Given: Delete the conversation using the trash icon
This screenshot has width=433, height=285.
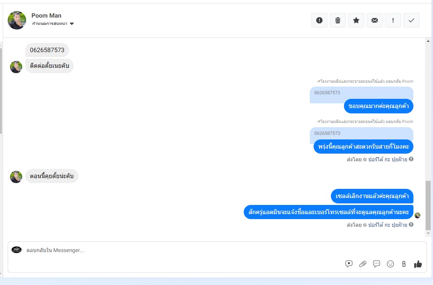Looking at the screenshot, I should [x=338, y=20].
